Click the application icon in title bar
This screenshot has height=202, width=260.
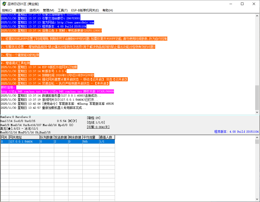click(4, 4)
